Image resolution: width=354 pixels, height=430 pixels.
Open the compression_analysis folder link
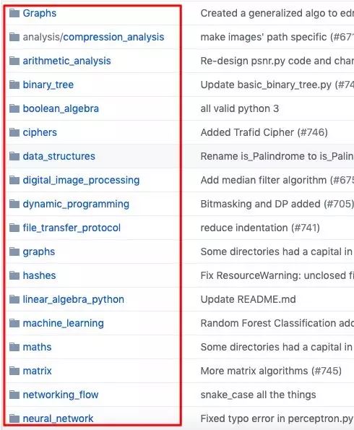click(113, 37)
